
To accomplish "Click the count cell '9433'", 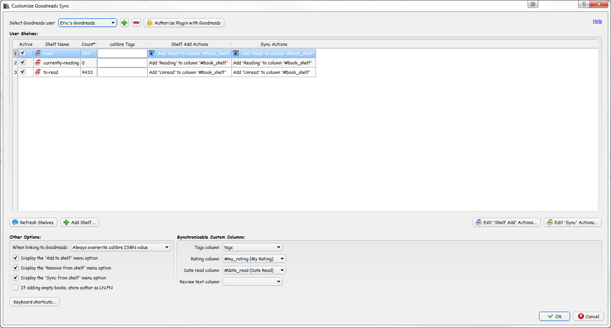I will (88, 72).
